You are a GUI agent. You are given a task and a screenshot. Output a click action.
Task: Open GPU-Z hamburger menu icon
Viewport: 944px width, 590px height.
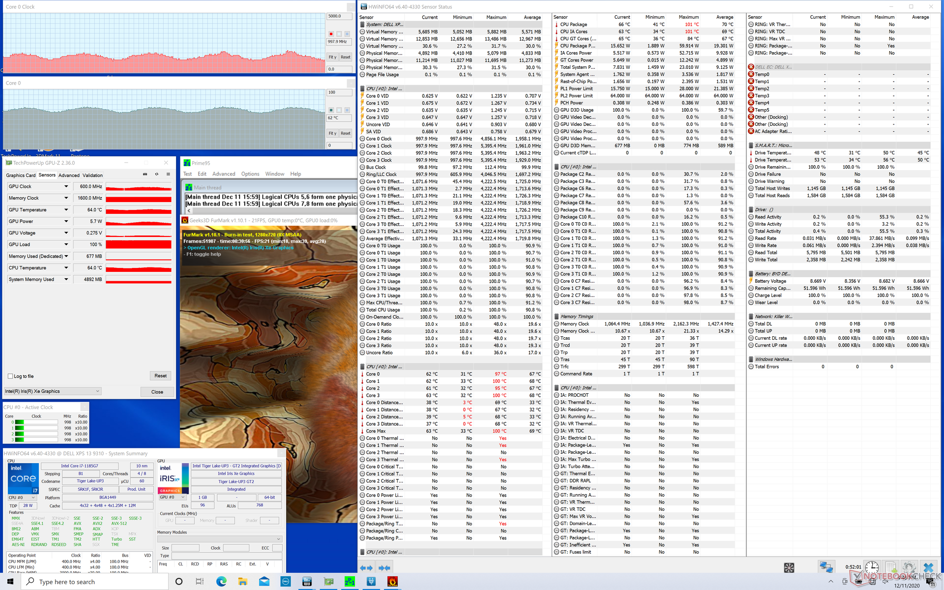pyautogui.click(x=168, y=175)
